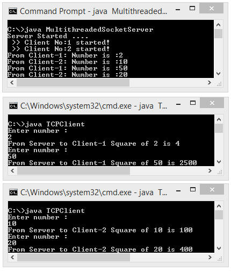Image resolution: width=231 pixels, height=271 pixels.
Task: Click inside the Client-1 console output area
Action: [x=111, y=140]
